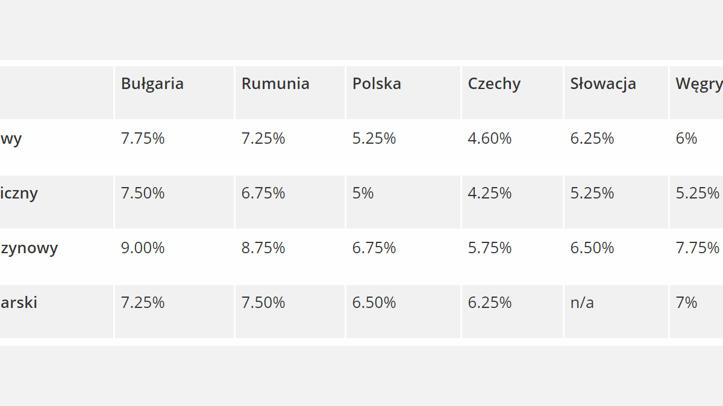Select the Rumunia column header

(275, 84)
